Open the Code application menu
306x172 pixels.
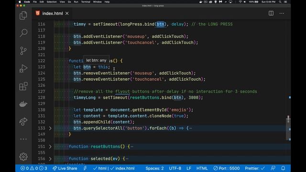[x=27, y=2]
